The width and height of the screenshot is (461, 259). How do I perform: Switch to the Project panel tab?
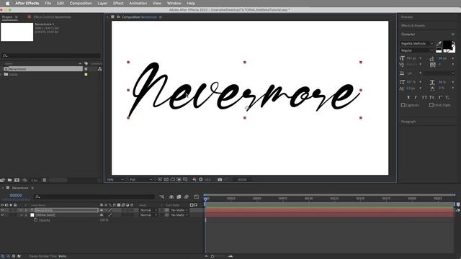(x=7, y=17)
